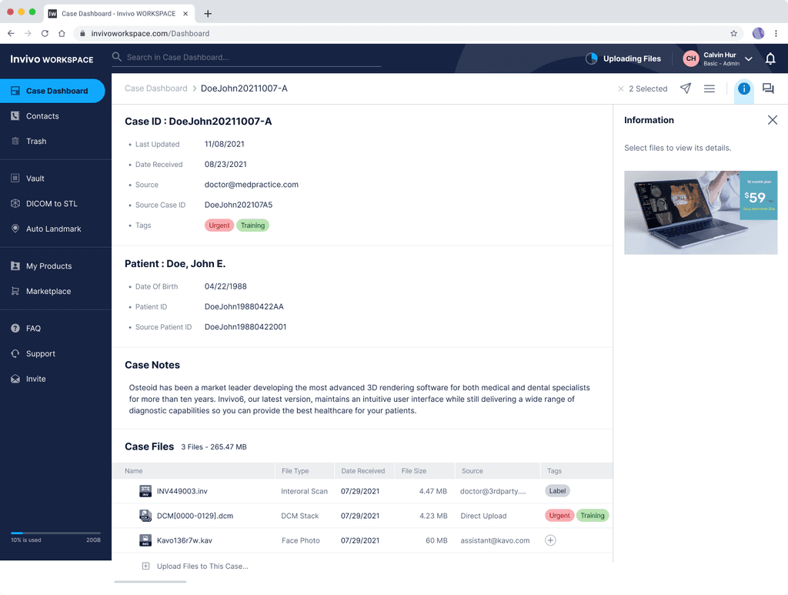Open DICOM to STL tool
788x595 pixels.
[52, 203]
